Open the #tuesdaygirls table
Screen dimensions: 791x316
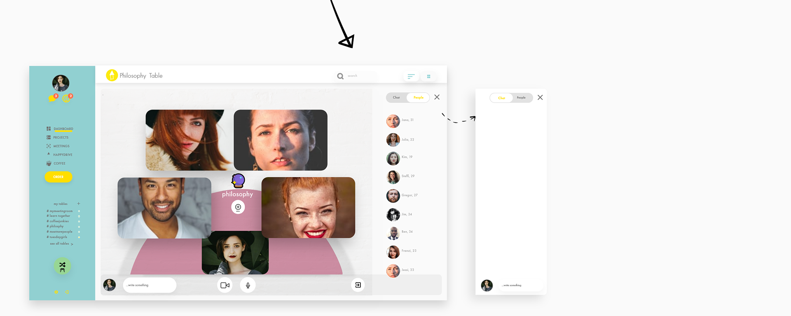point(57,237)
